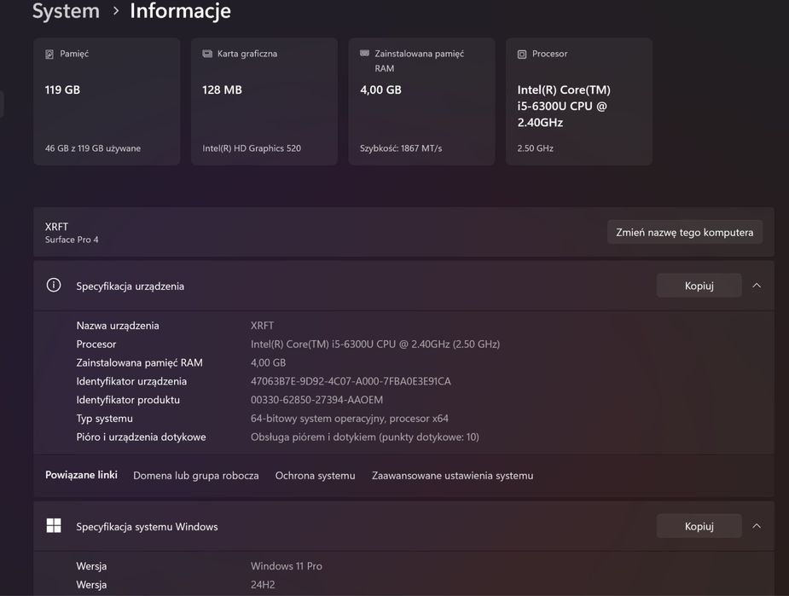Select the 2.50 GHz value in Procesor card
The image size is (789, 596).
coord(536,148)
